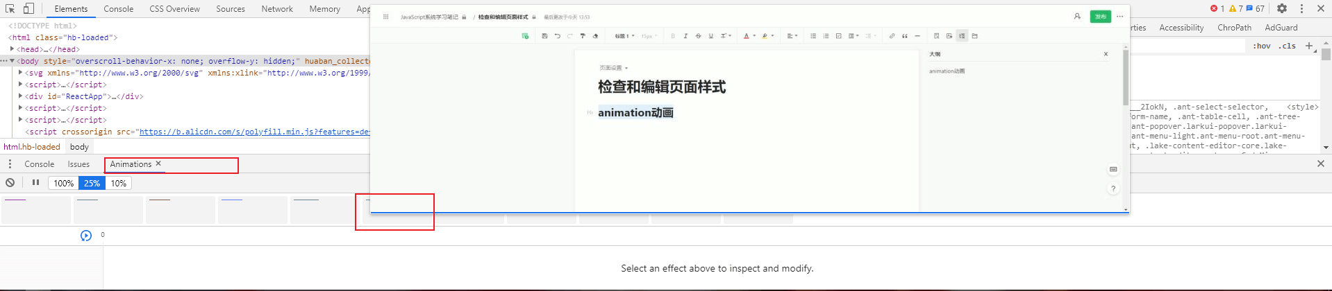Clear formatting with the eraser icon
Image resolution: width=1332 pixels, height=291 pixels.
click(595, 36)
